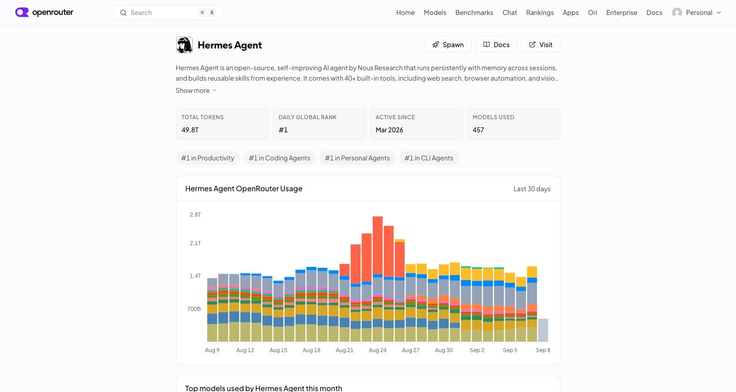
Task: Open the Home nav item
Action: pyautogui.click(x=405, y=13)
